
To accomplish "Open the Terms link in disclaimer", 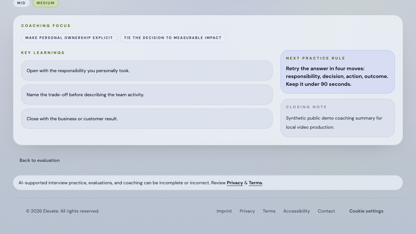I will (x=255, y=183).
